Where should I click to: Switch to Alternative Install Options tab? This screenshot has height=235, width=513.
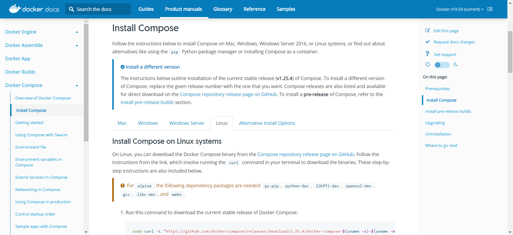[267, 123]
